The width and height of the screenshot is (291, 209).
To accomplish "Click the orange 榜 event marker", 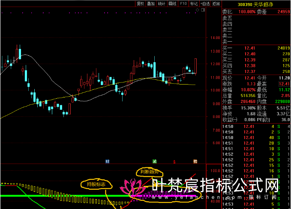I will (x=195, y=161).
